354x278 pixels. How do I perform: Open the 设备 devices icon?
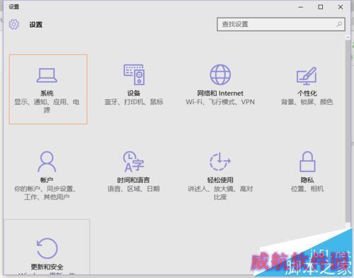click(134, 74)
